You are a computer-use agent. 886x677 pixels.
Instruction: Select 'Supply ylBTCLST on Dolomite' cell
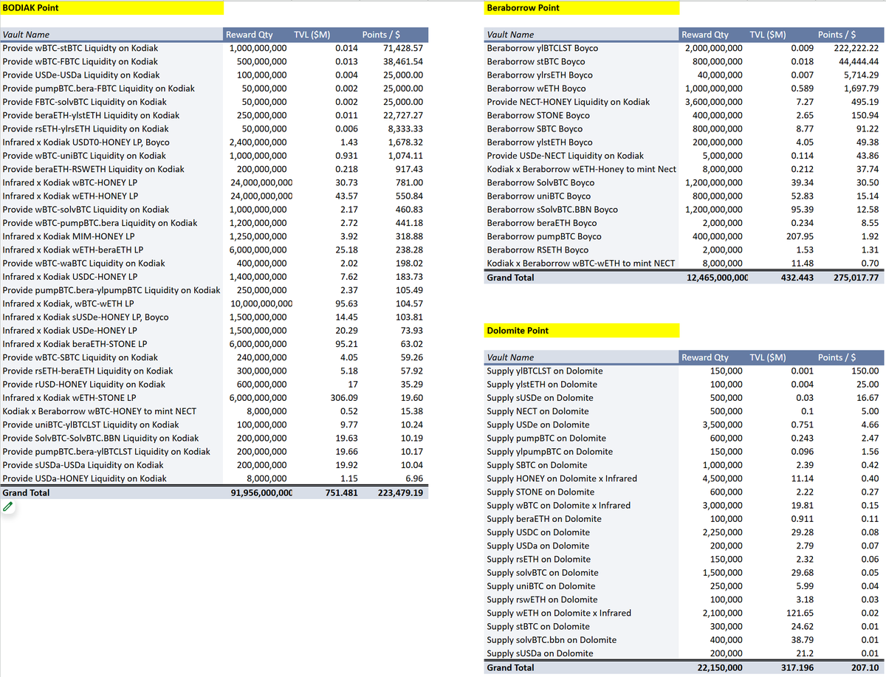[x=545, y=371]
